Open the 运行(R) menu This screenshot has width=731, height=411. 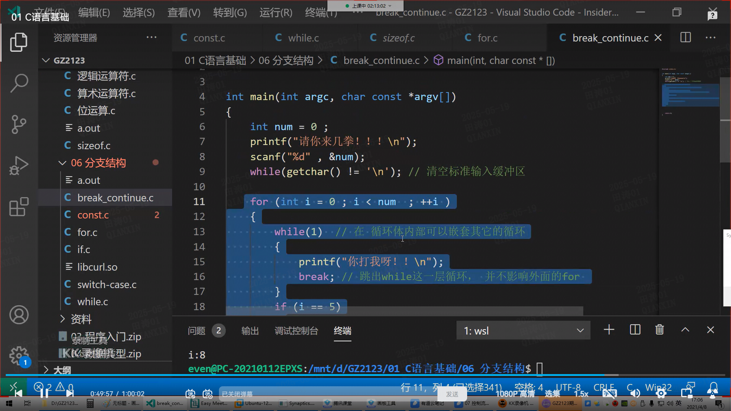[276, 13]
